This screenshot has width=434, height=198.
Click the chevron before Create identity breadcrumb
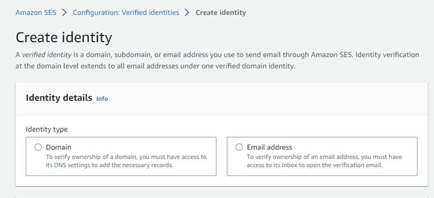(187, 12)
